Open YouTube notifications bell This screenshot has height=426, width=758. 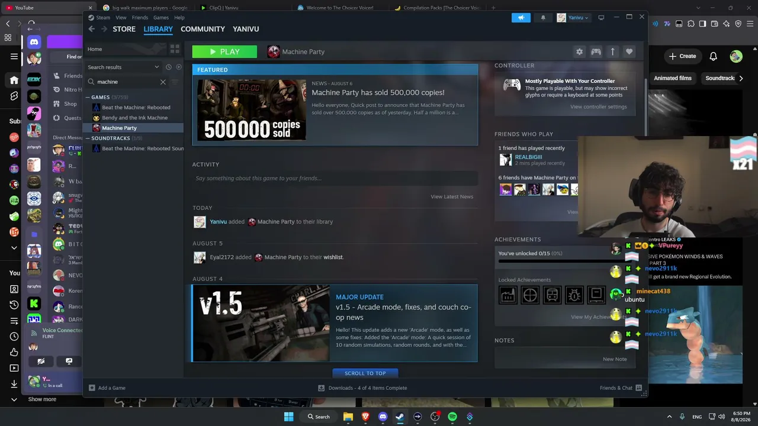(x=714, y=56)
